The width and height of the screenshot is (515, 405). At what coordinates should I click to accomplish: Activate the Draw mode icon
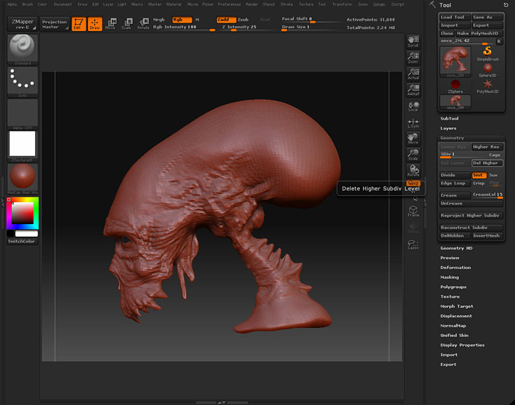[94, 24]
